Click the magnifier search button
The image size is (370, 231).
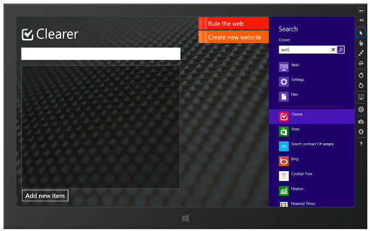point(341,49)
